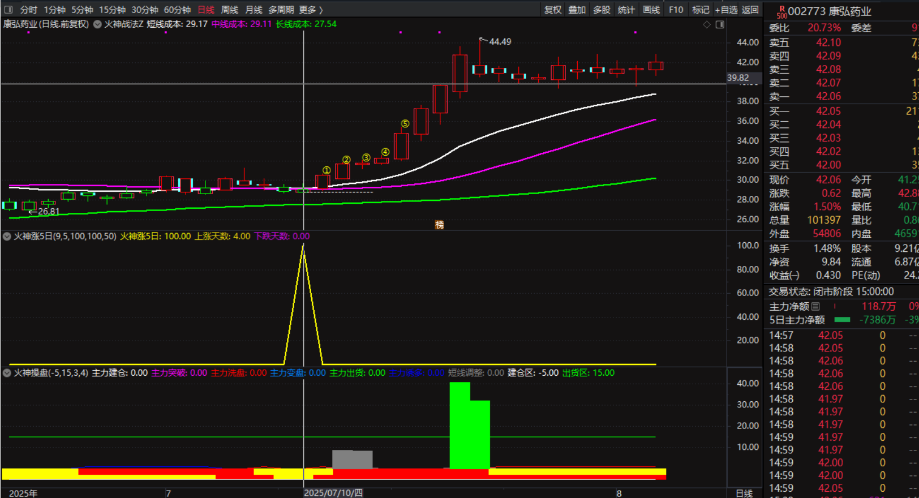The height and width of the screenshot is (498, 919).
Task: Expand the 火神涨5日 indicator menu
Action: 7,237
